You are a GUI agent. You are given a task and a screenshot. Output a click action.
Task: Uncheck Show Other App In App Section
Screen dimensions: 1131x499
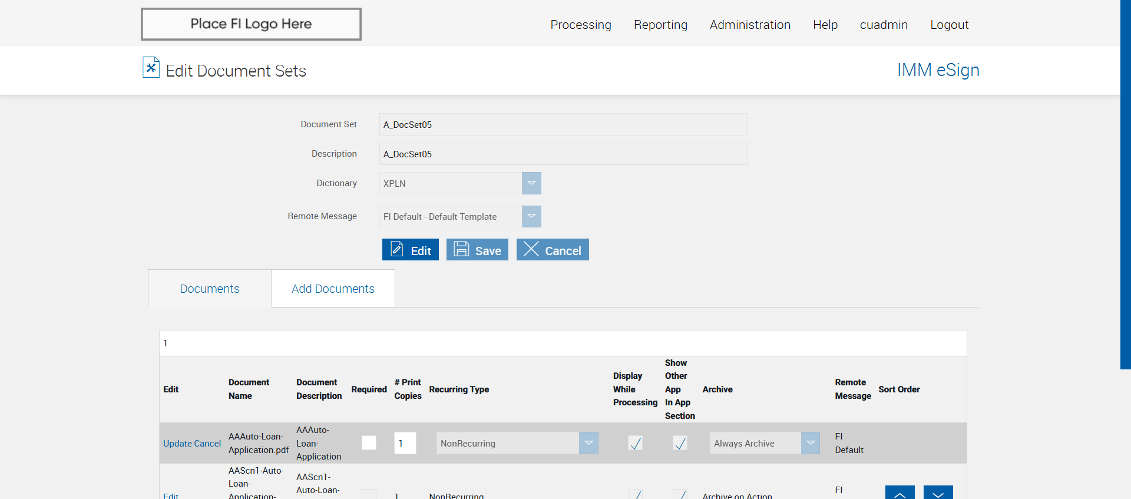click(680, 443)
